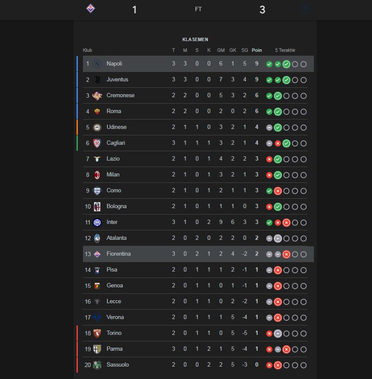The image size is (372, 379).
Task: Click the FT match status label
Action: click(x=198, y=9)
